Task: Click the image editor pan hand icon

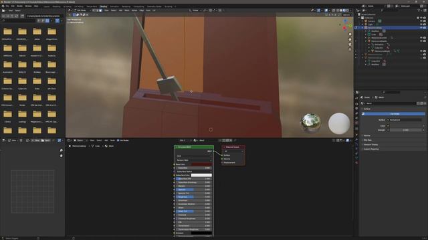Action: point(61,155)
